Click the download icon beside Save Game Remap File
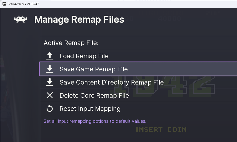Image resolution: width=237 pixels, height=142 pixels. tap(50, 69)
